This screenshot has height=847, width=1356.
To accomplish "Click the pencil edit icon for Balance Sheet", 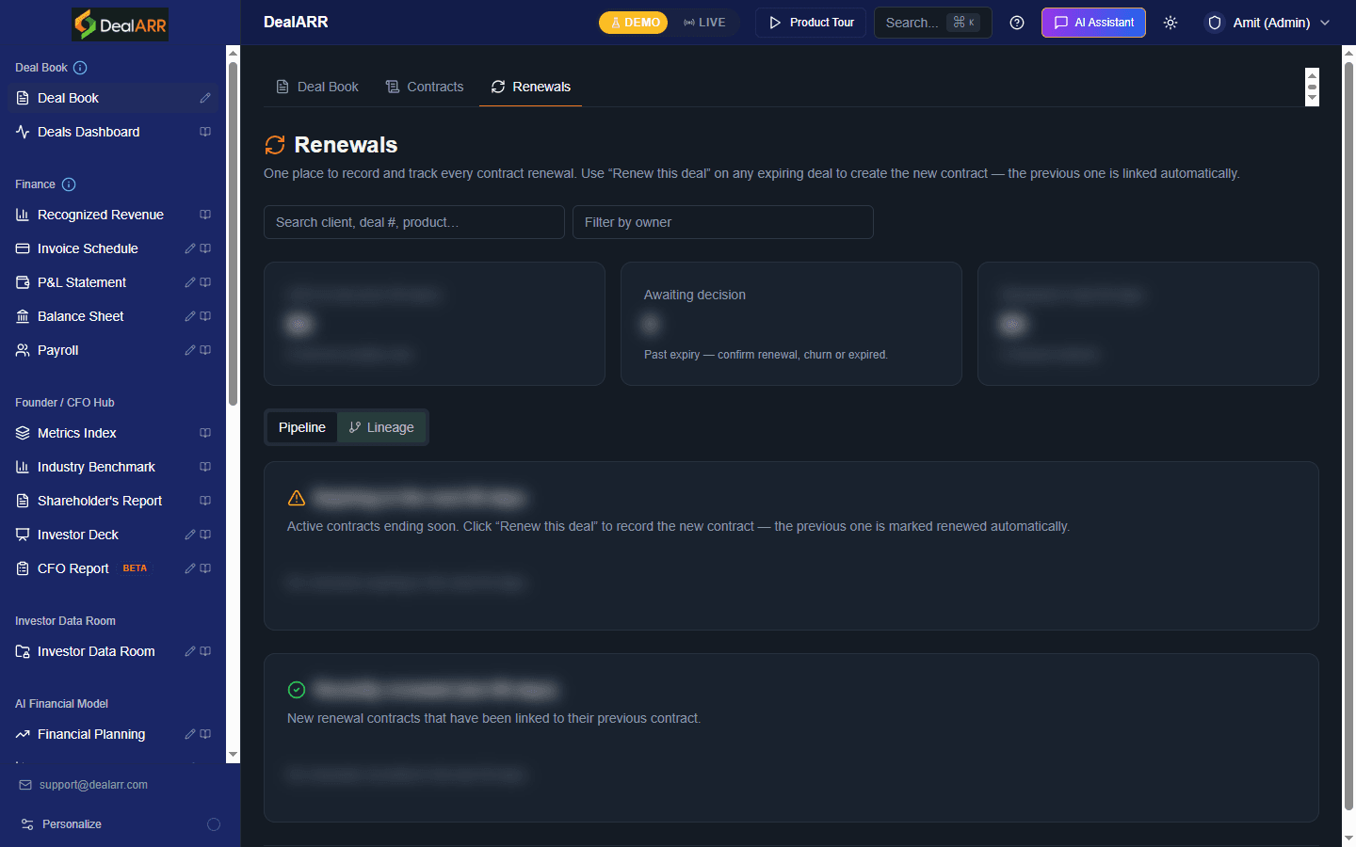I will (190, 316).
